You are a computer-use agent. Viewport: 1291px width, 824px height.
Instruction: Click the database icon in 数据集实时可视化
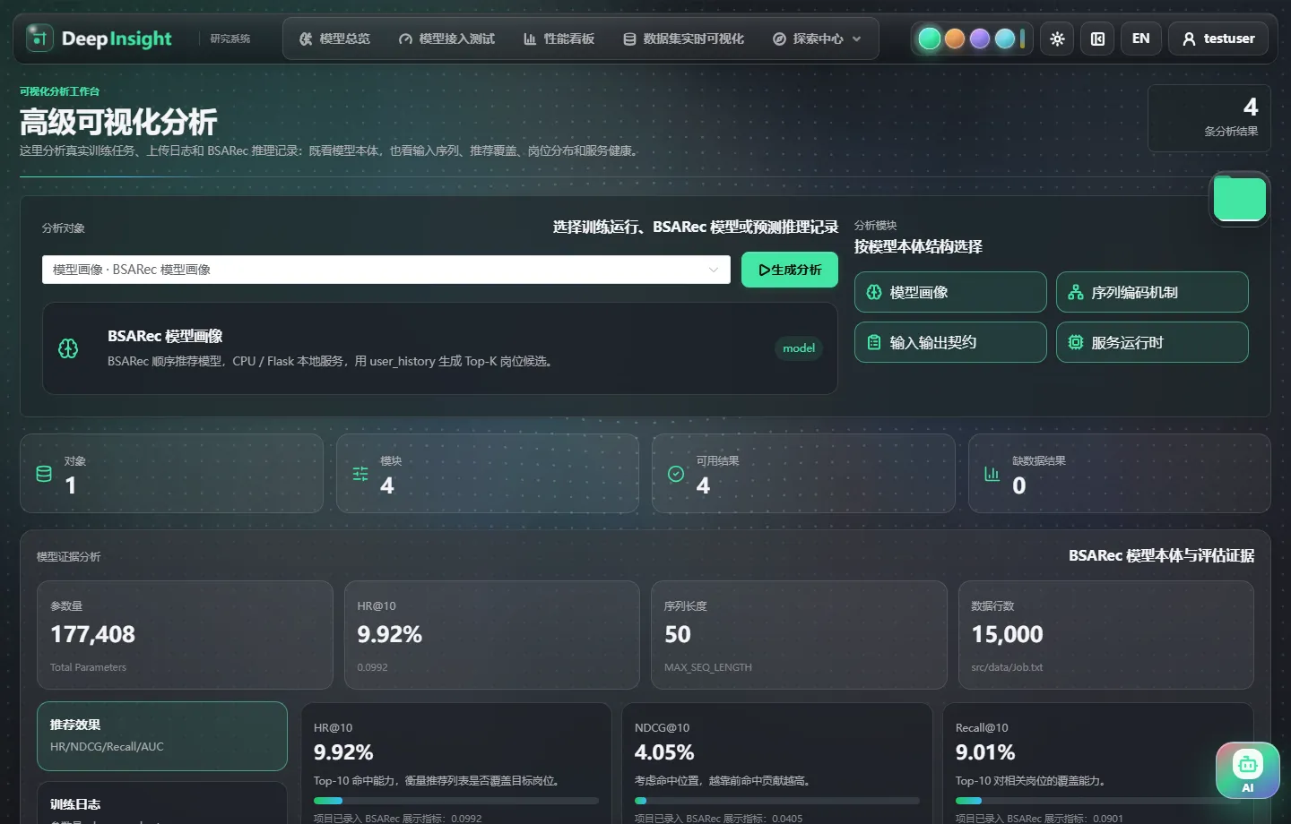tap(629, 39)
